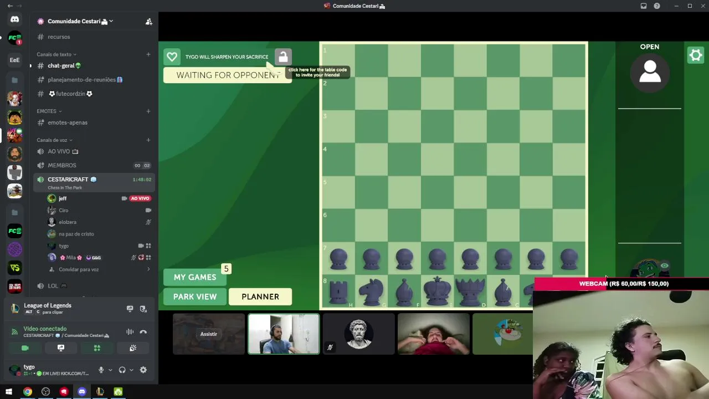Go back with the title bar arrow
709x399 pixels.
10,6
